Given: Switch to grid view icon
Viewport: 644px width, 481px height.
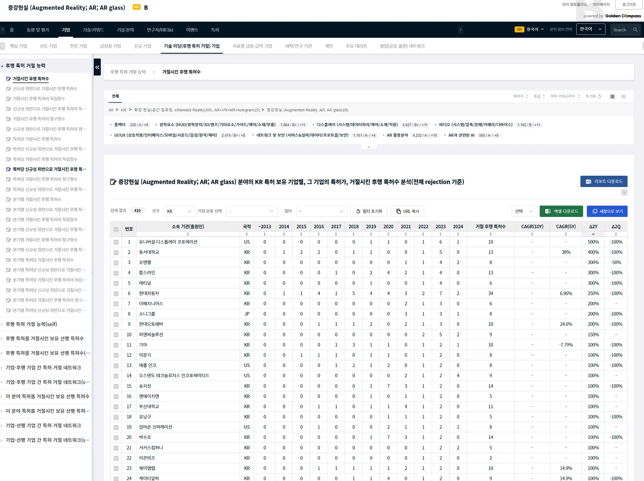Looking at the screenshot, I should 612,97.
